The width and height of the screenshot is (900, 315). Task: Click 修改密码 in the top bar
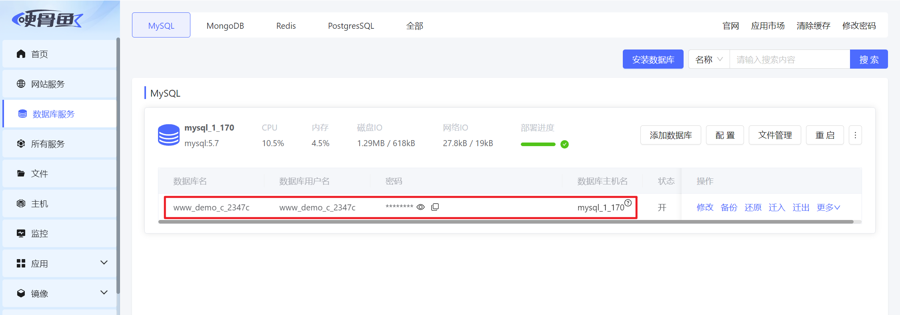(859, 26)
